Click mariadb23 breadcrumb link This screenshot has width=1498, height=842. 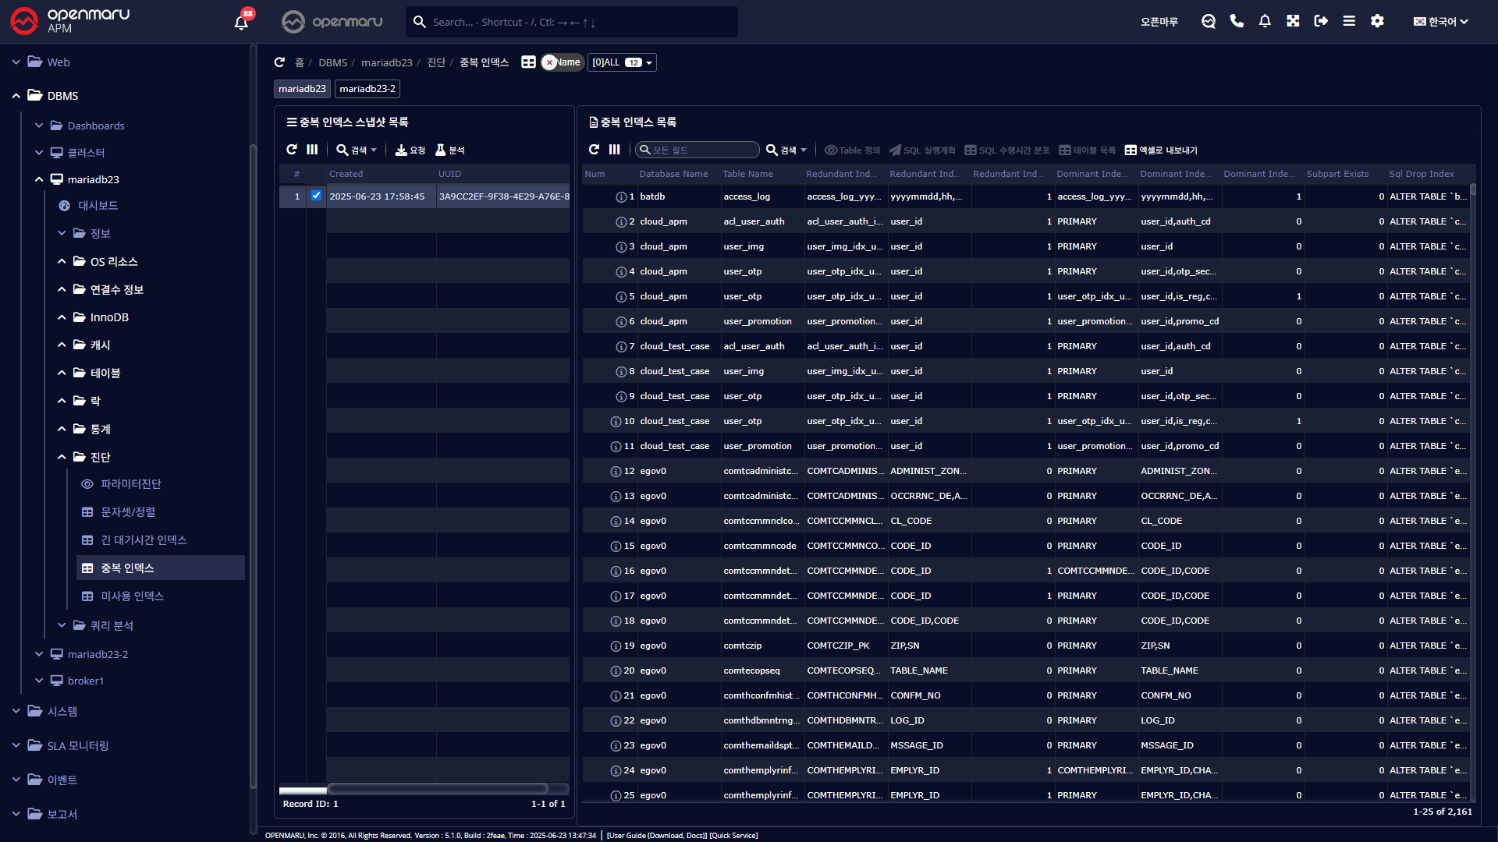point(387,62)
